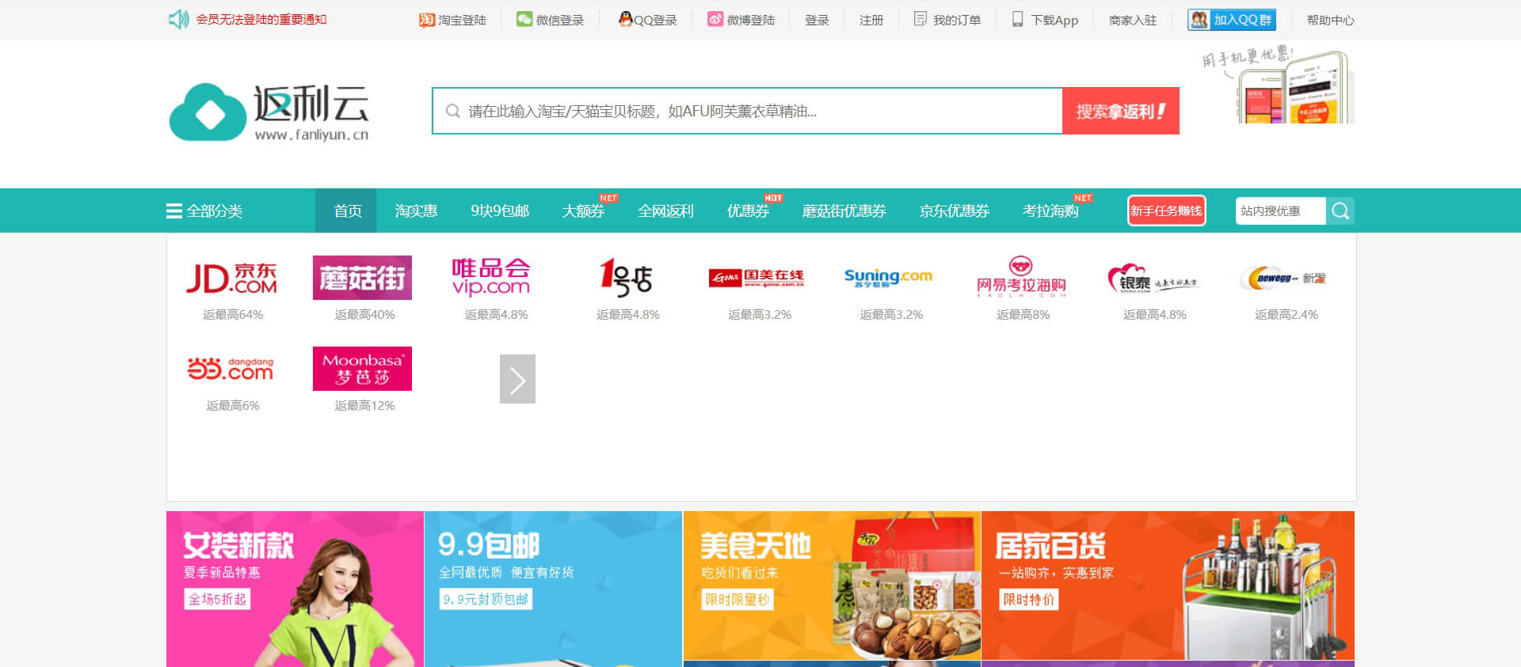Expand the 全部分类 all categories menu
The height and width of the screenshot is (667, 1521).
pyautogui.click(x=204, y=210)
